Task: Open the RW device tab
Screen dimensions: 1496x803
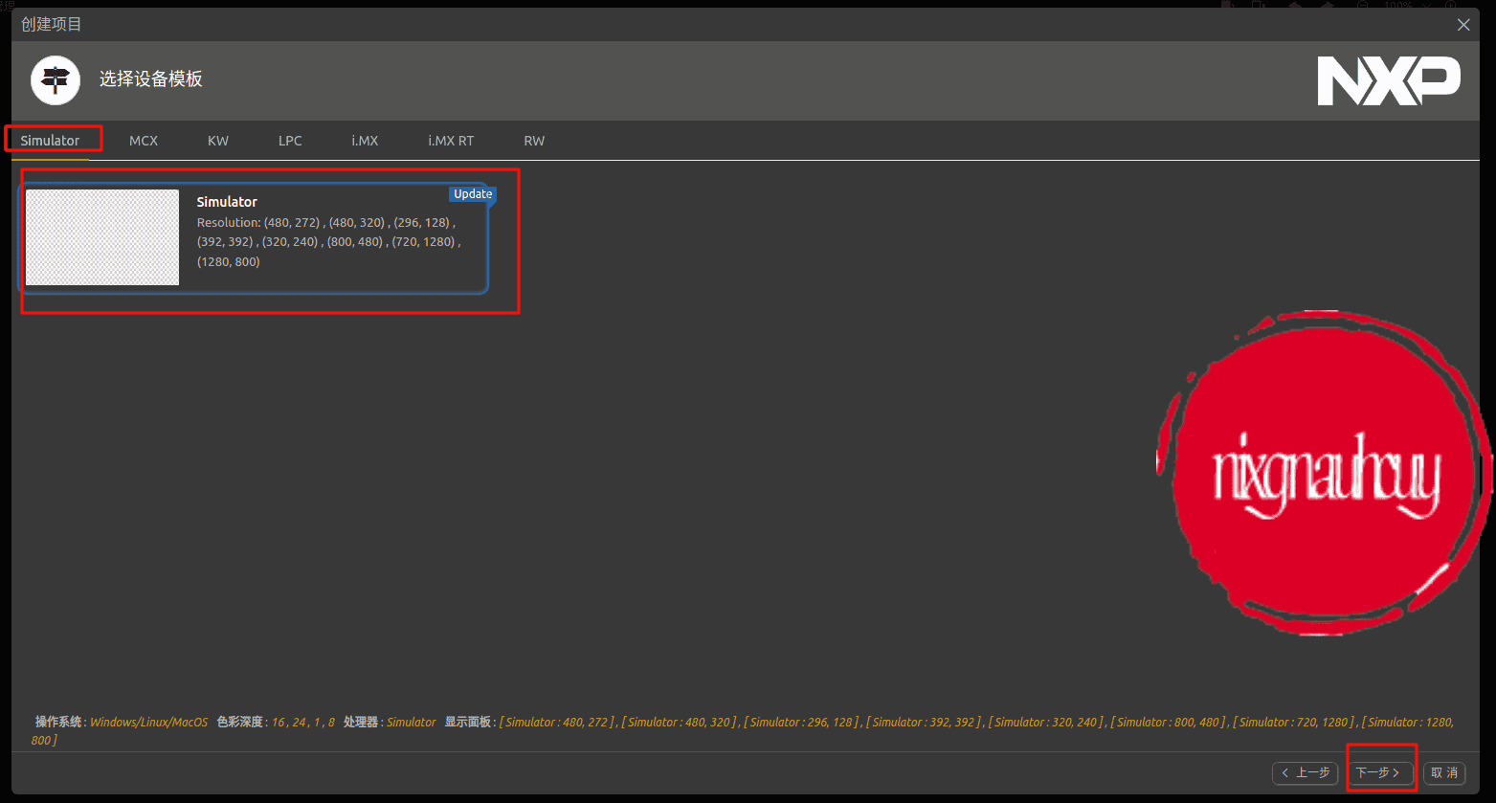Action: pos(534,140)
